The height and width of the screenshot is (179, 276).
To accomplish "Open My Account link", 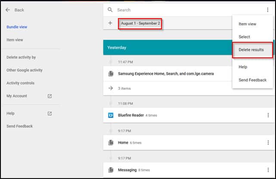I will [x=17, y=96].
